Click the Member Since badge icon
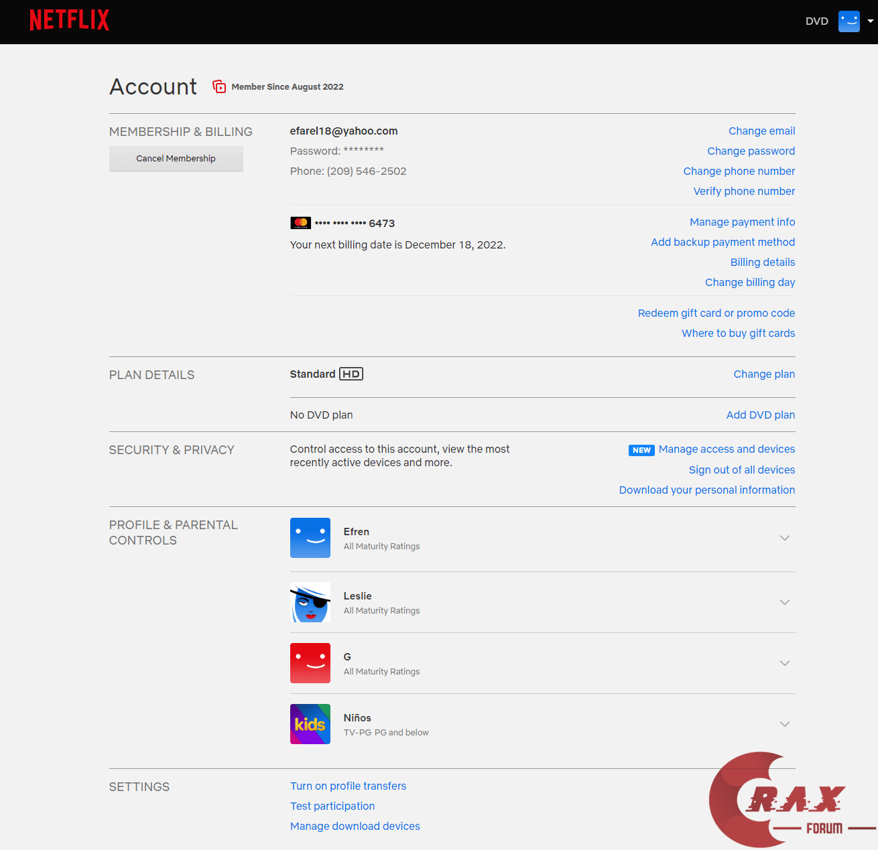878x850 pixels. coord(219,86)
